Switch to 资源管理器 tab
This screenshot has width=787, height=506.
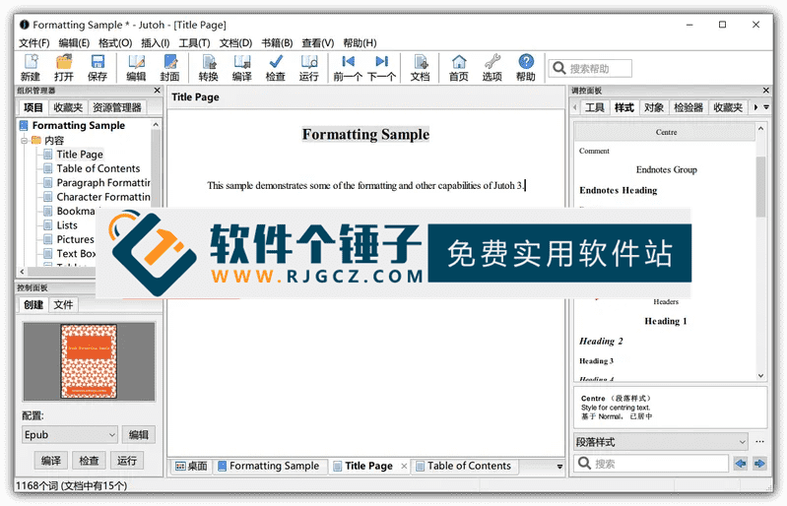[x=117, y=107]
